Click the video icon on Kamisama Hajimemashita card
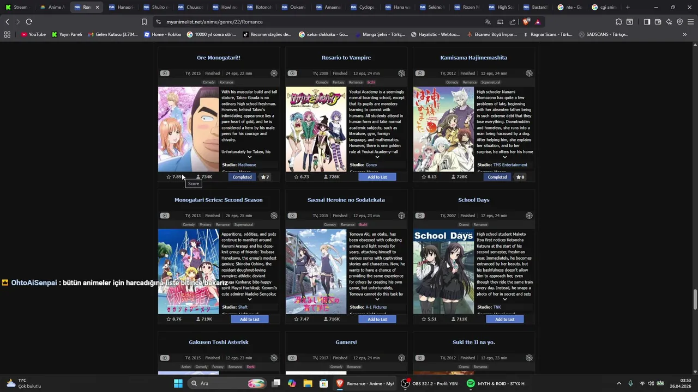Image resolution: width=698 pixels, height=392 pixels. [x=420, y=73]
